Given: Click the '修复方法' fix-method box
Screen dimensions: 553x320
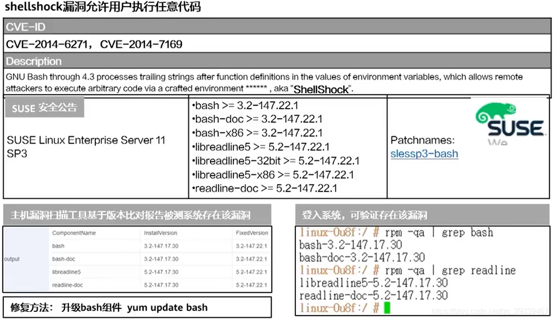Looking at the screenshot, I should [x=137, y=308].
